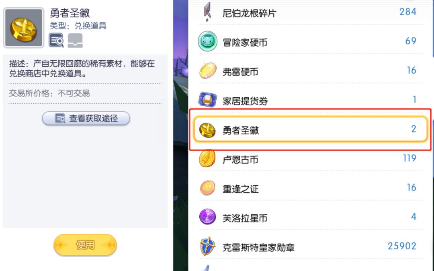Select the 芙洛拉星币 row label
The height and width of the screenshot is (271, 434).
pos(245,218)
